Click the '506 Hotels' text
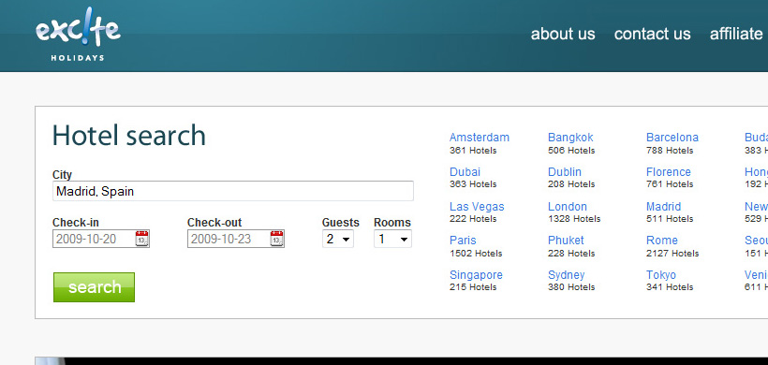Screen dimensions: 768x365 [571, 151]
